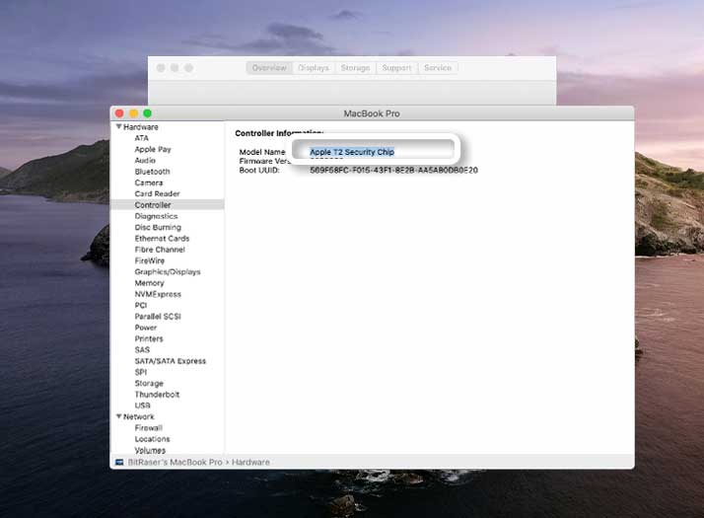Click the Hardware category label
The height and width of the screenshot is (518, 704).
pyautogui.click(x=141, y=127)
